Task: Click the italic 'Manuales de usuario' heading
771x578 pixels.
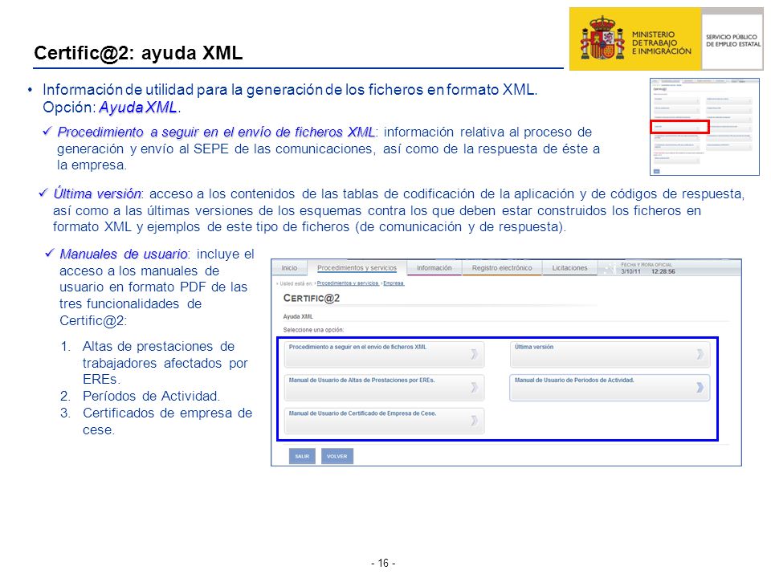Action: [123, 254]
